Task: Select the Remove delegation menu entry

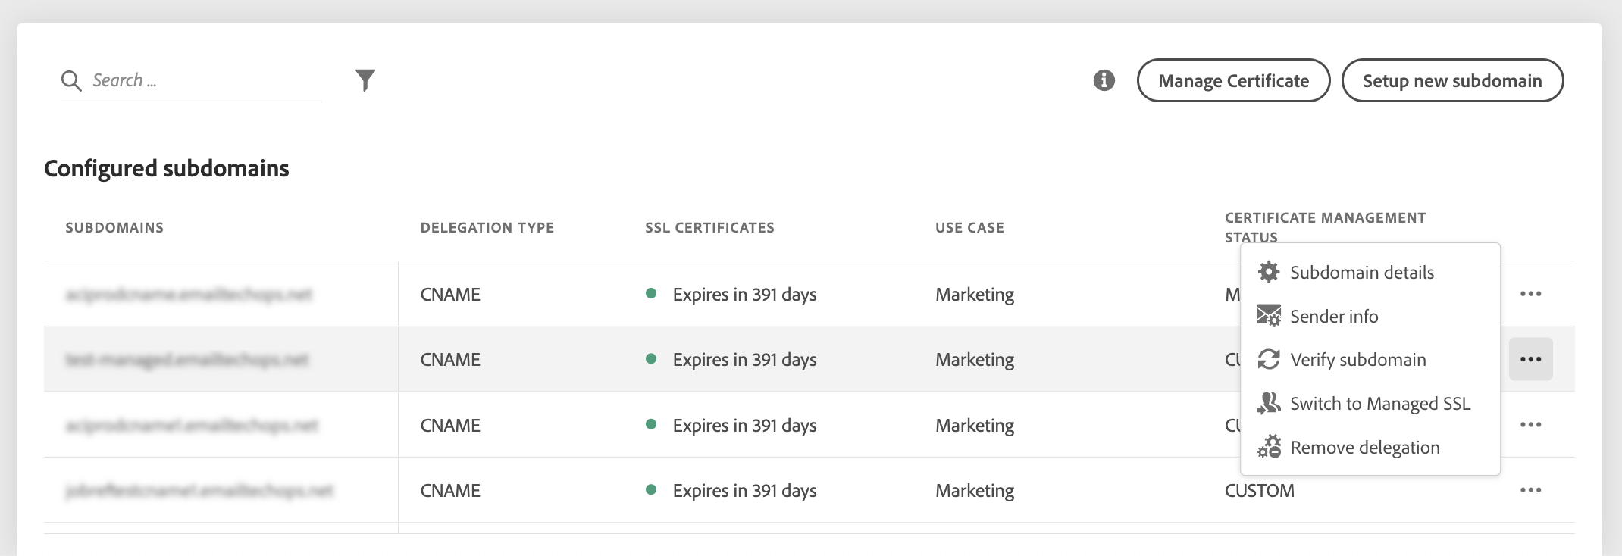Action: (1364, 448)
